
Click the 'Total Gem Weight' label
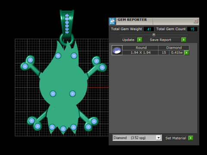pyautogui.click(x=126, y=29)
